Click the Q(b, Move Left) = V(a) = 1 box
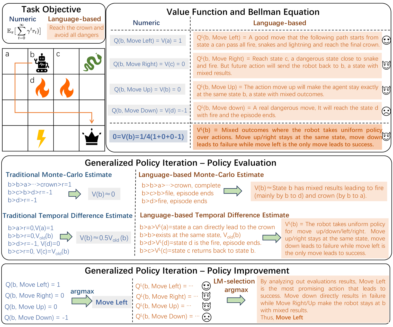 pyautogui.click(x=148, y=41)
